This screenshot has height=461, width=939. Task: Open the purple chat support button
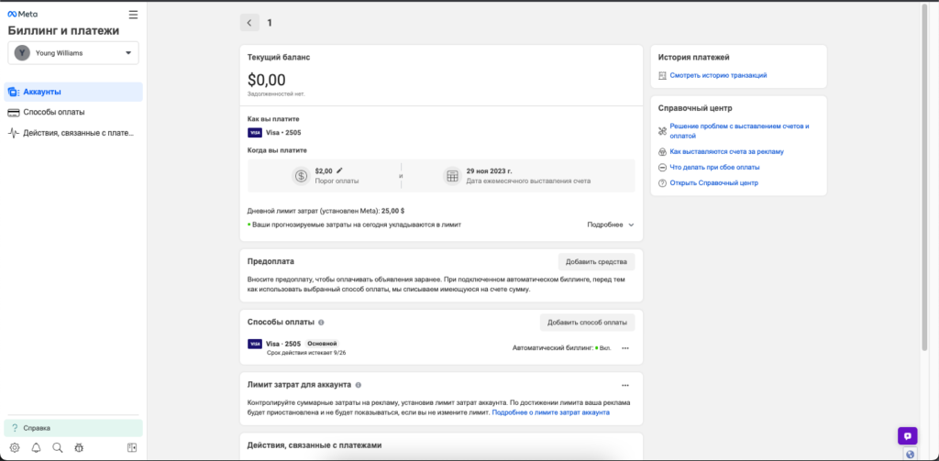coord(907,436)
